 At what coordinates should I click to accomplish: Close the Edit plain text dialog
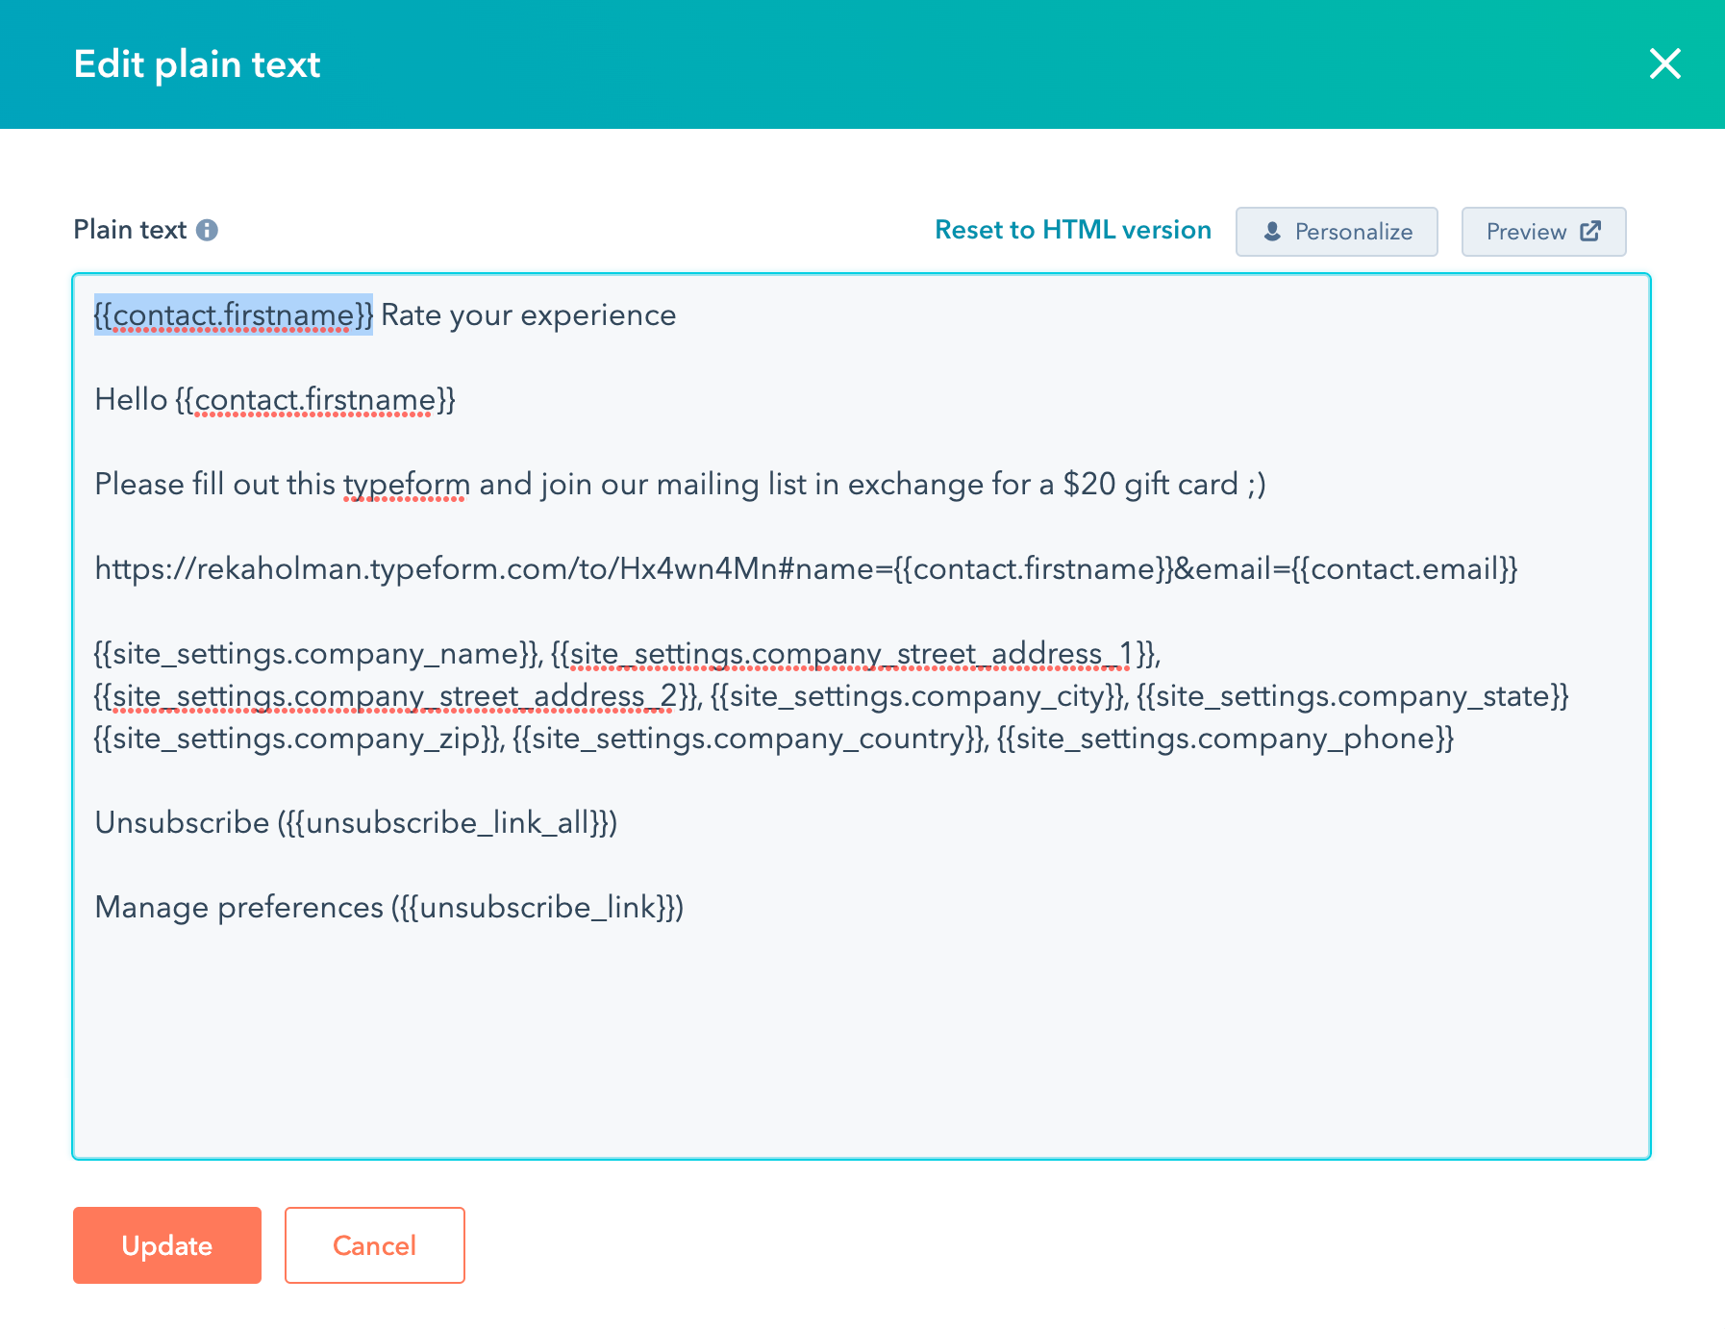click(1664, 64)
